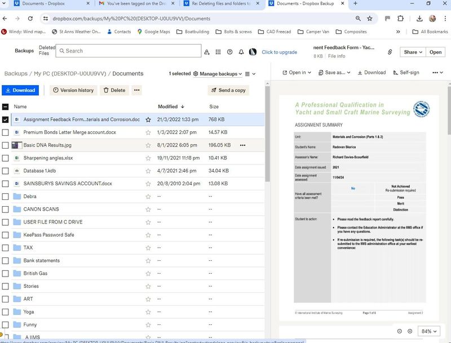Image resolution: width=451 pixels, height=343 pixels.
Task: Star the Basic DNA Results.jpg file
Action: pos(148,145)
